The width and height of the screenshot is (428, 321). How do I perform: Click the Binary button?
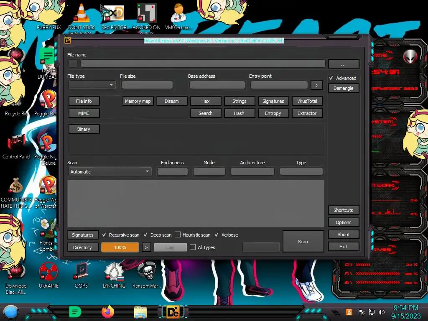point(84,129)
